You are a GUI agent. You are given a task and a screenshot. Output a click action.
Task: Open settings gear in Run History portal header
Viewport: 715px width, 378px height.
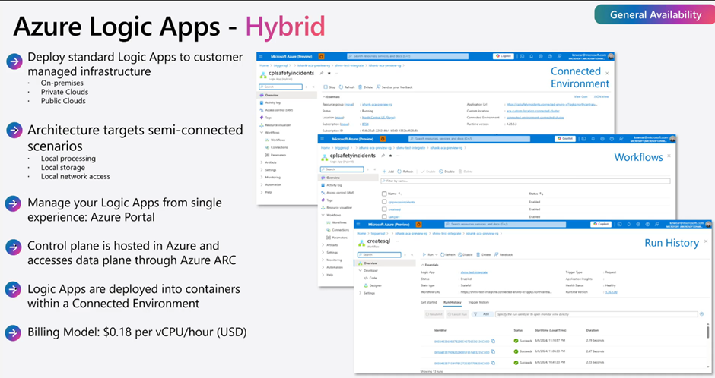638,224
